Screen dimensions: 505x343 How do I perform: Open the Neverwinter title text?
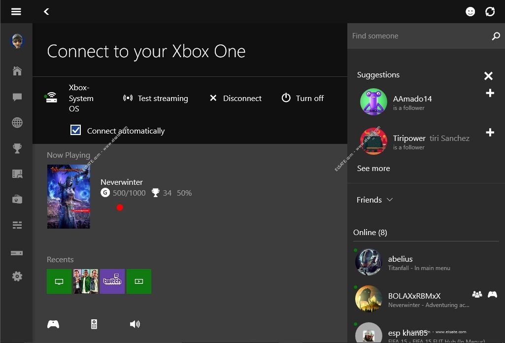pos(121,182)
